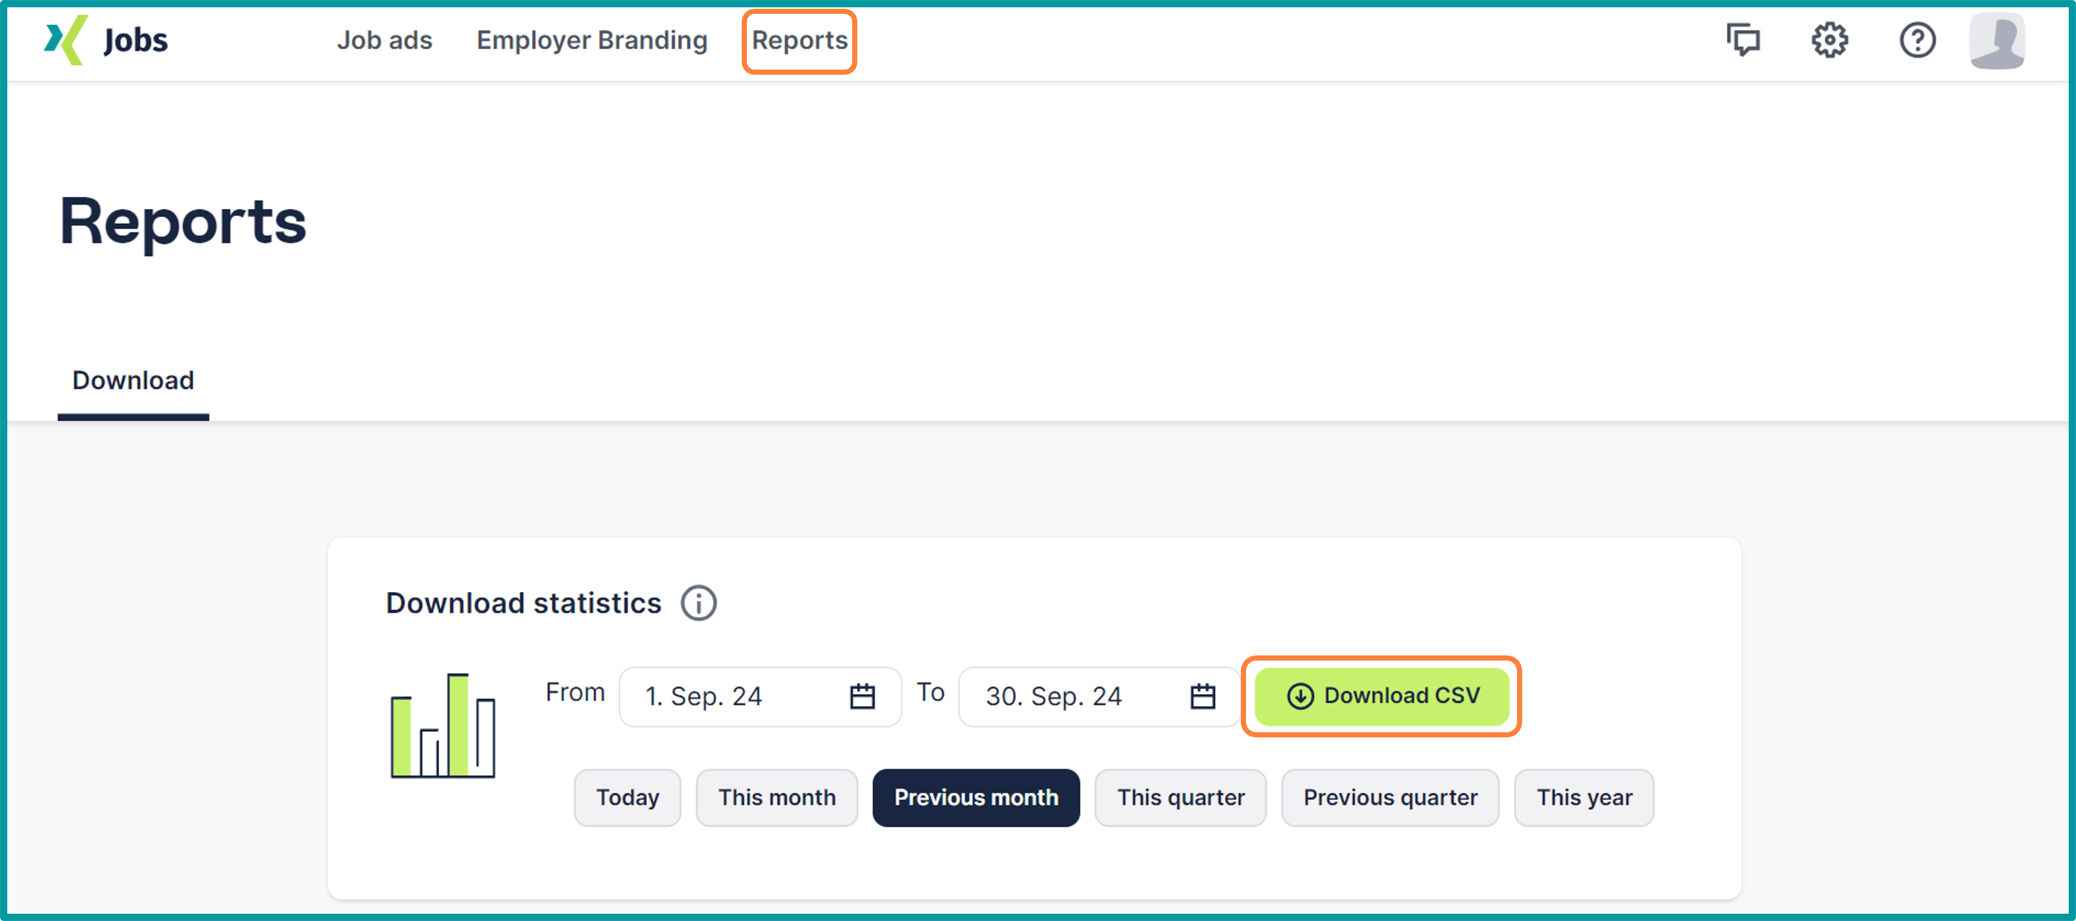Viewport: 2076px width, 921px height.
Task: Select the Today date range
Action: coord(627,798)
